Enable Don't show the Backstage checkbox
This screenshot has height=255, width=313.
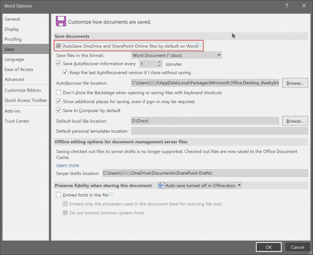tap(59, 92)
